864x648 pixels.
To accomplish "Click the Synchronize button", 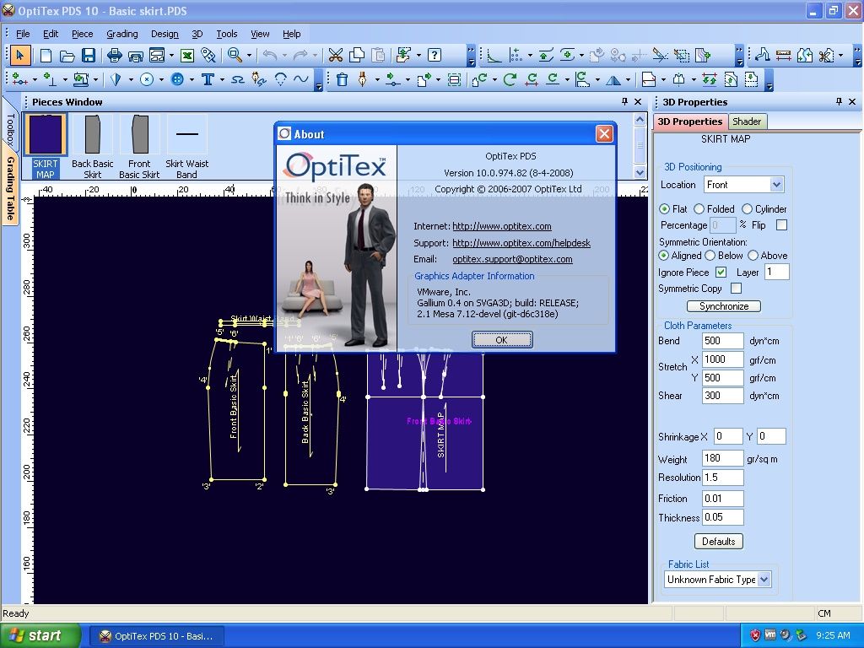I will point(723,306).
